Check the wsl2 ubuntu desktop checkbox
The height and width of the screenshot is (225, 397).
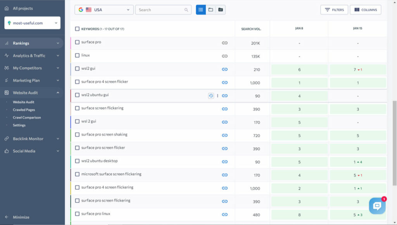pos(77,161)
